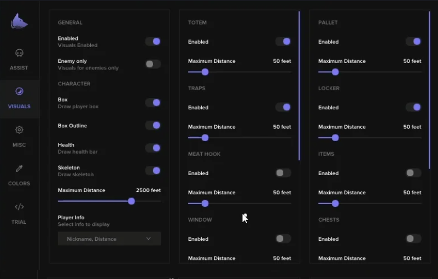The width and height of the screenshot is (438, 279).
Task: Enable the Items toggle
Action: tap(413, 173)
